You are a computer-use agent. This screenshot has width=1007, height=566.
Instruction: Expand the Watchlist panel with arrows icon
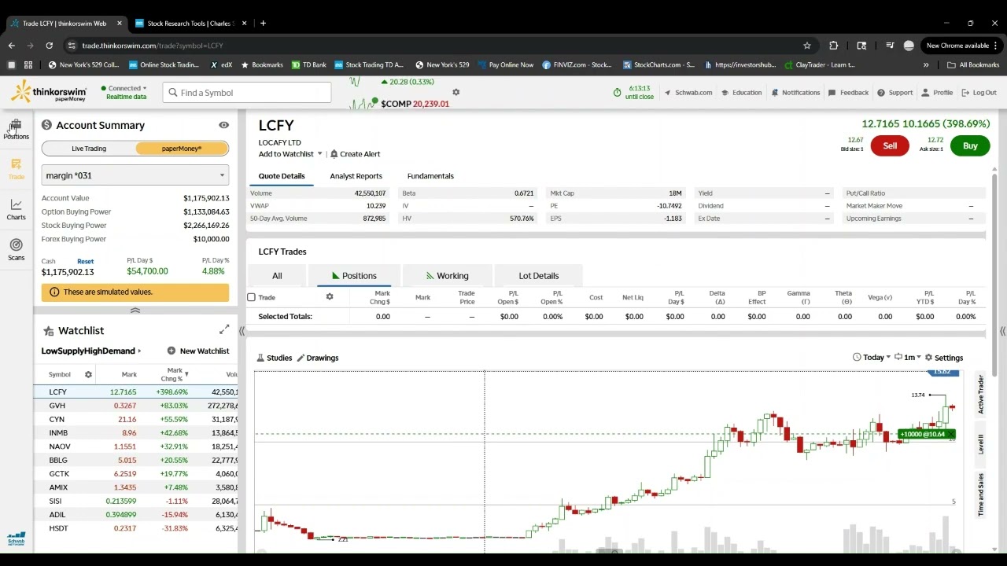click(224, 330)
